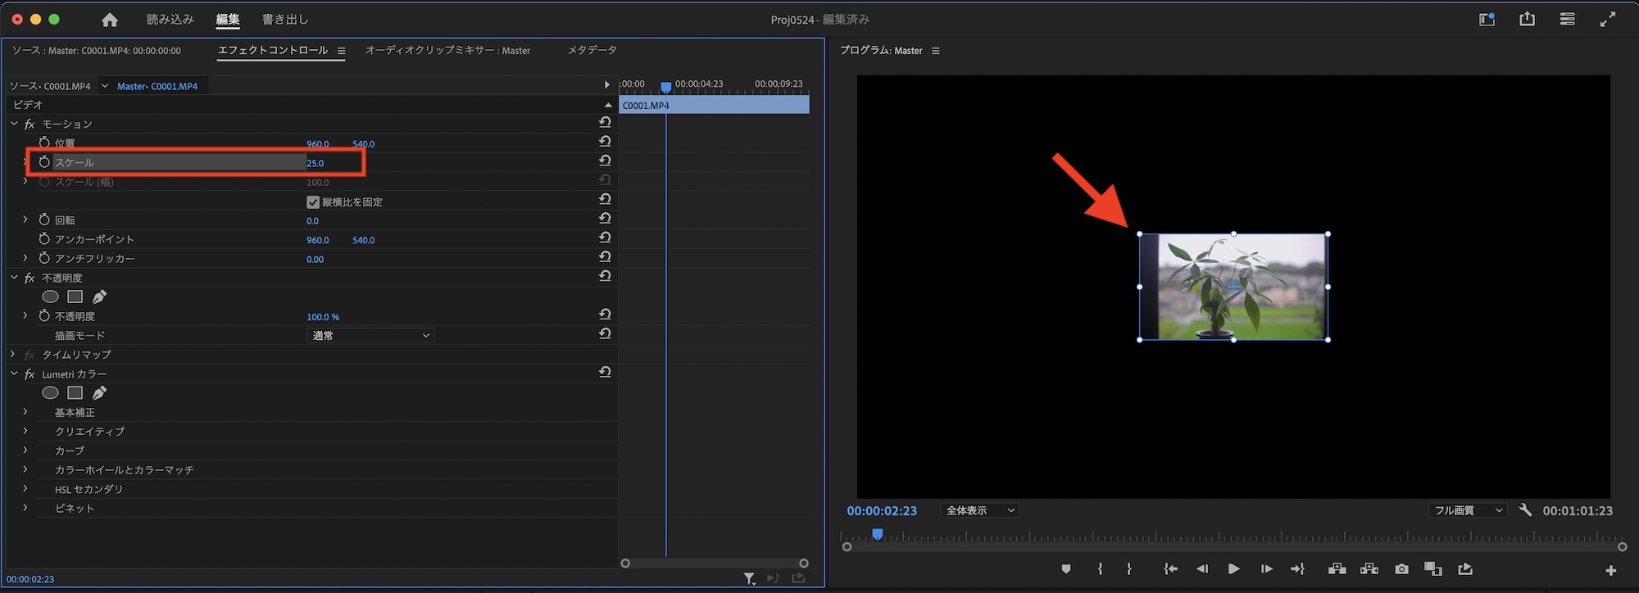Click the opacity value 100.0 %

[x=322, y=317]
